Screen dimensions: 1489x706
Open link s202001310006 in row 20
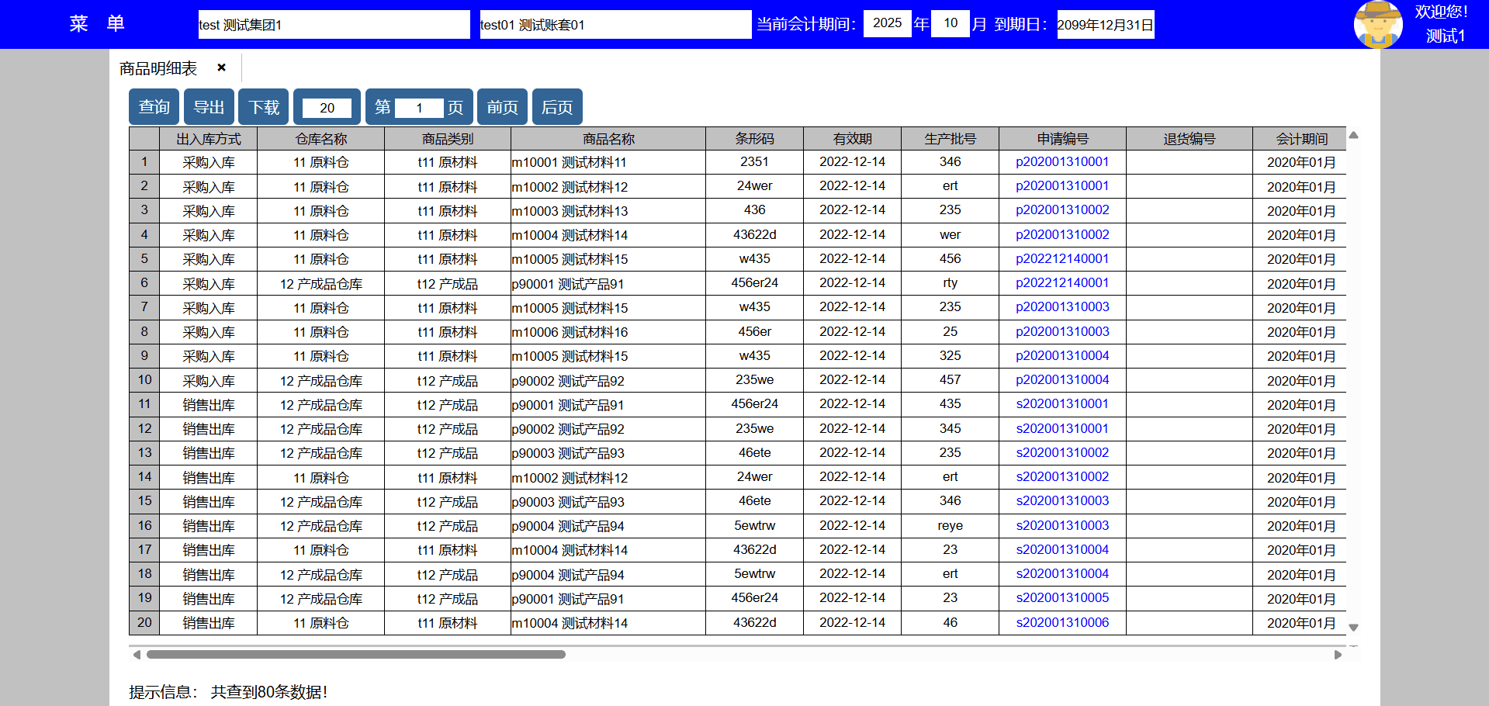1061,622
